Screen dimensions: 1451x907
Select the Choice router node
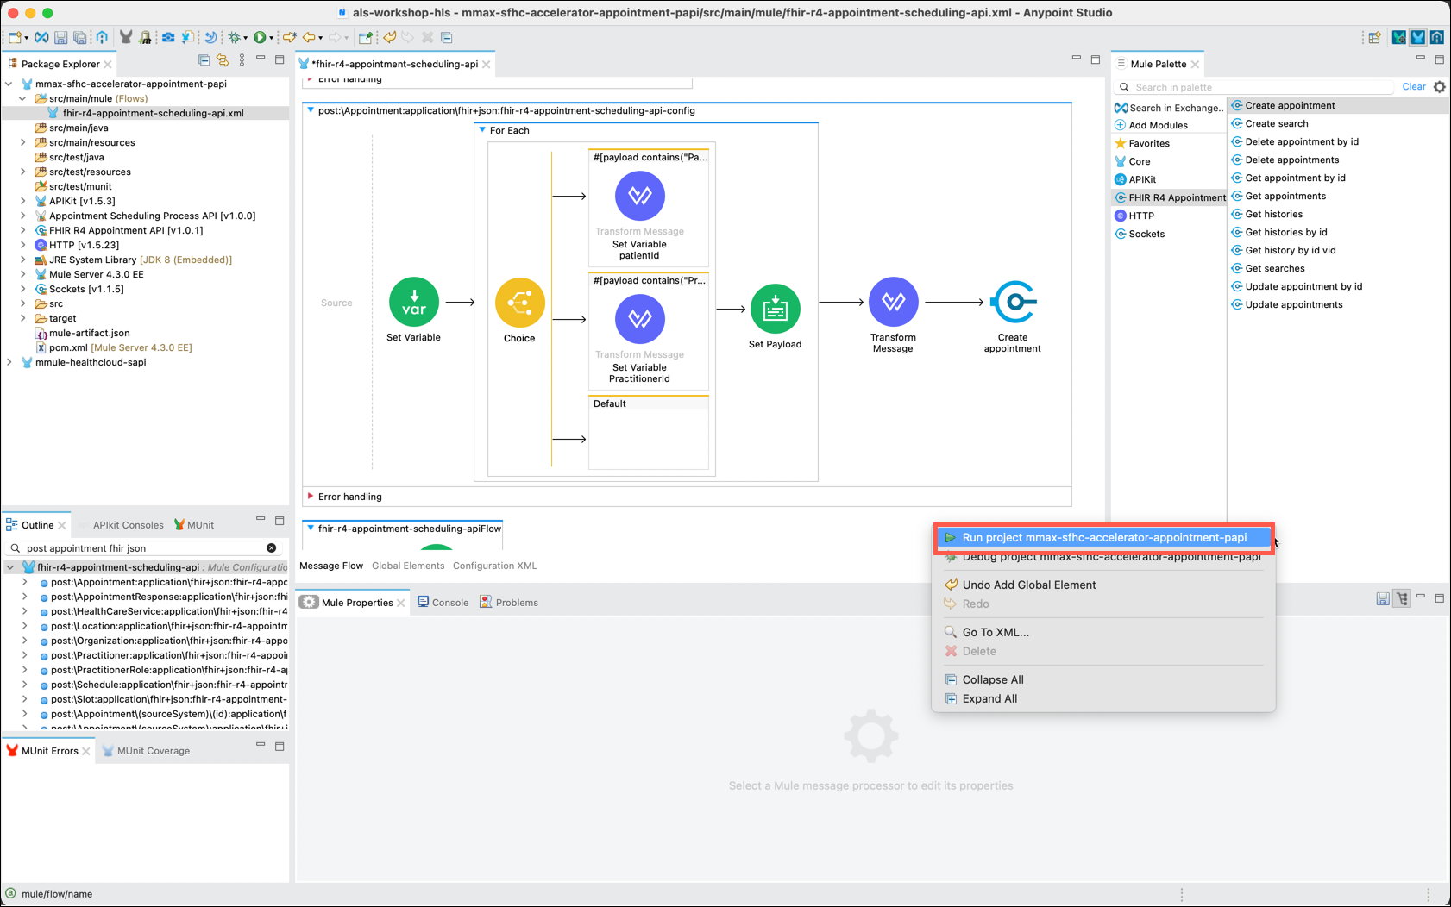click(x=519, y=303)
